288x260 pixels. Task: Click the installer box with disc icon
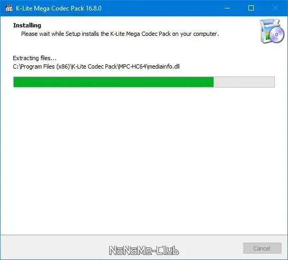tap(272, 31)
